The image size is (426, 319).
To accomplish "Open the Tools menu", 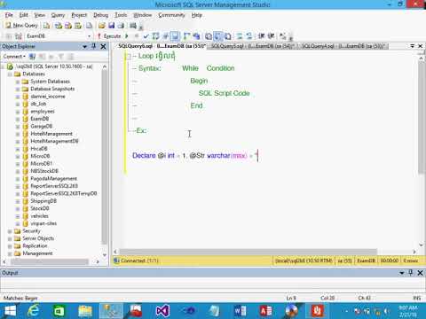I will click(x=121, y=15).
